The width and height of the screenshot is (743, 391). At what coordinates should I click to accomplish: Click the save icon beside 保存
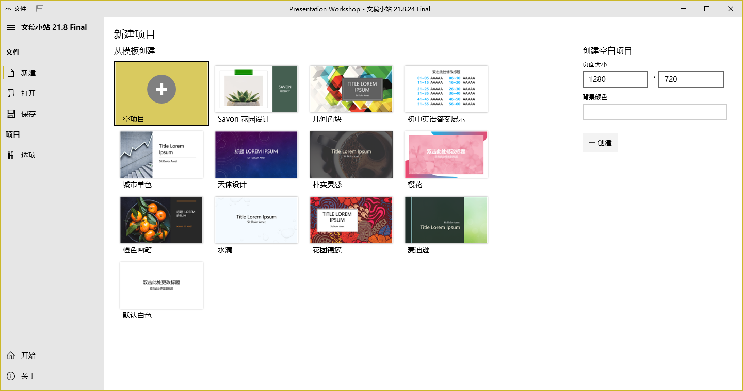click(x=11, y=114)
